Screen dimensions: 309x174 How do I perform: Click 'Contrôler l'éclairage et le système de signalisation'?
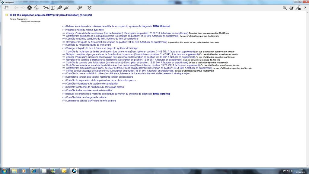click(90, 84)
